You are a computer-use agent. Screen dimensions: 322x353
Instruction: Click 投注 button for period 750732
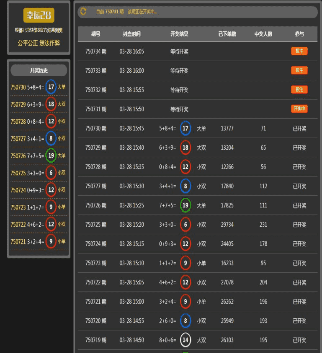point(299,90)
